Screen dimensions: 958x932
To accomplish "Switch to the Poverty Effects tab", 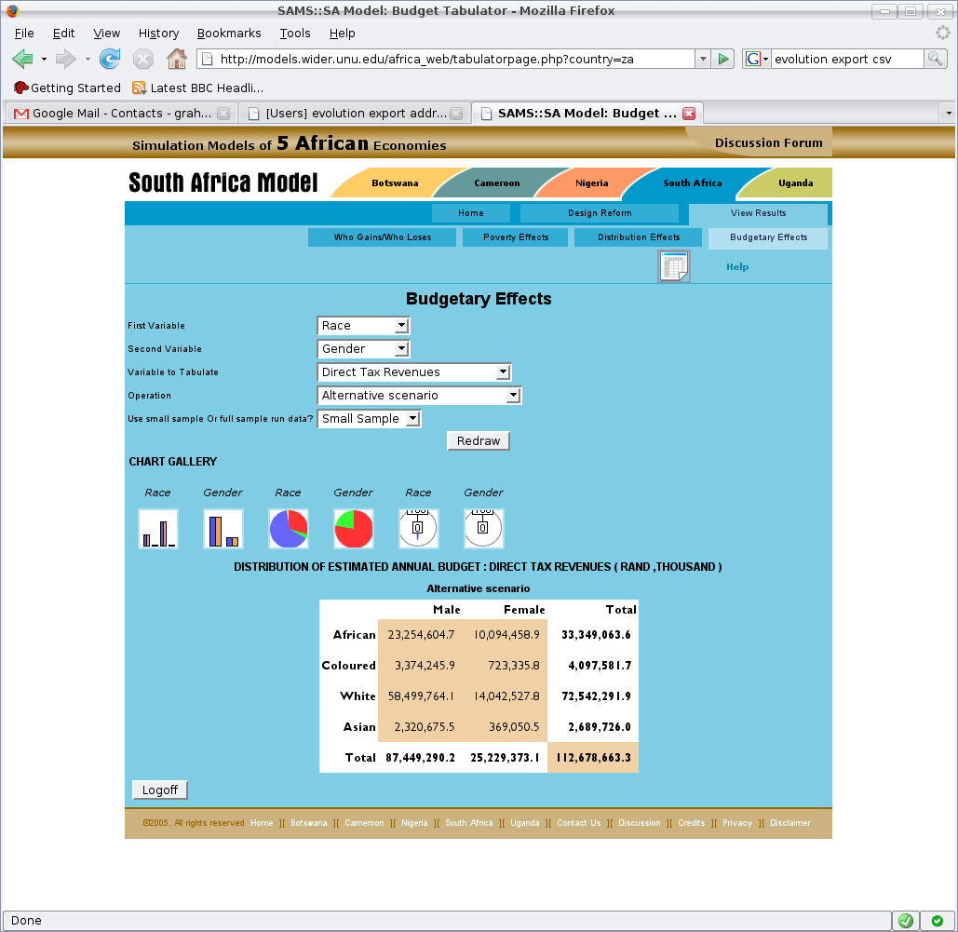I will click(x=516, y=237).
